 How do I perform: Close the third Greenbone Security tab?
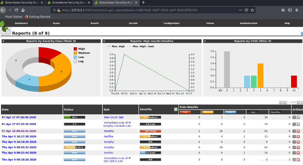click(x=136, y=3)
